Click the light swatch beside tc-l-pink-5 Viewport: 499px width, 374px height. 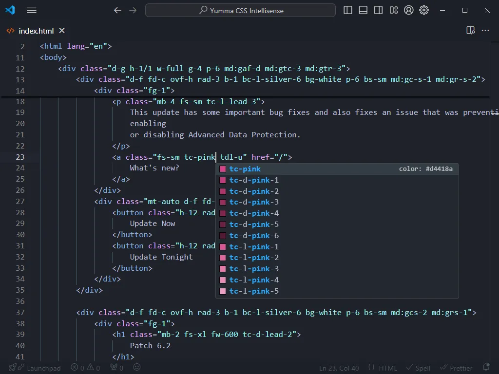(x=223, y=291)
